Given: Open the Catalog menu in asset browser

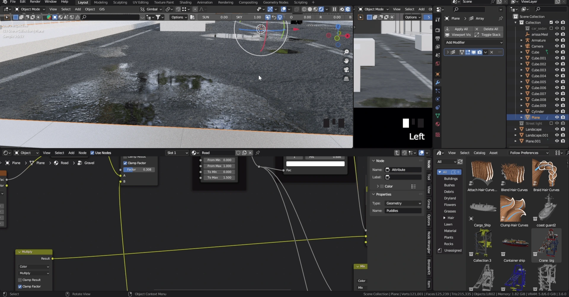Looking at the screenshot, I should coord(479,153).
